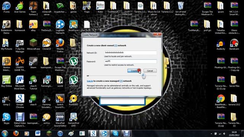Image resolution: width=244 pixels, height=137 pixels.
Task: Click the Log in link for managed network
Action: point(90,81)
